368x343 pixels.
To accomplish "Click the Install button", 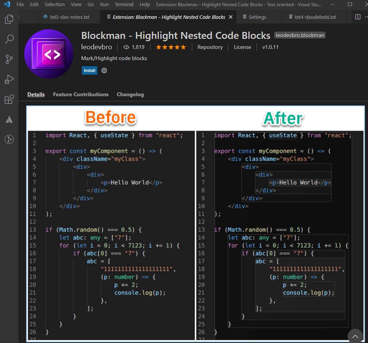I will [90, 70].
